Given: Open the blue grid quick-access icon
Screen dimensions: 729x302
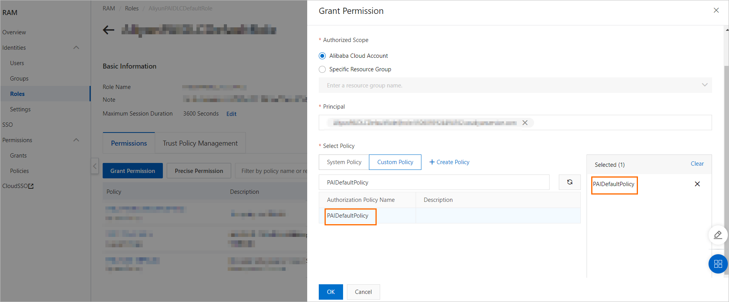Looking at the screenshot, I should 718,264.
